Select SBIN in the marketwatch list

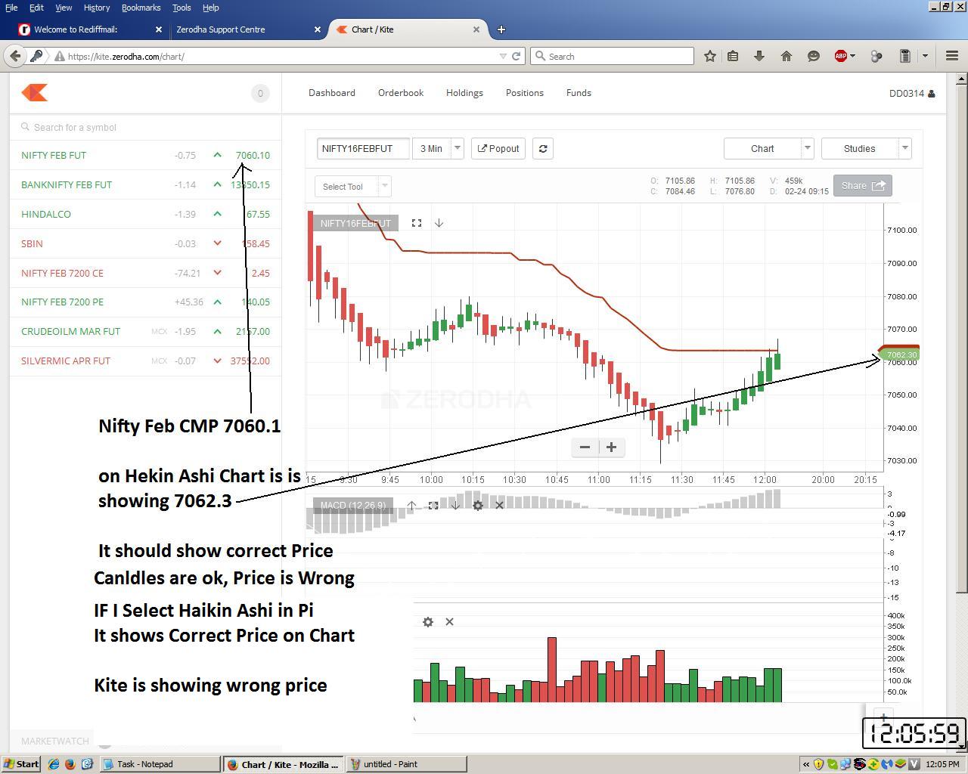click(145, 243)
